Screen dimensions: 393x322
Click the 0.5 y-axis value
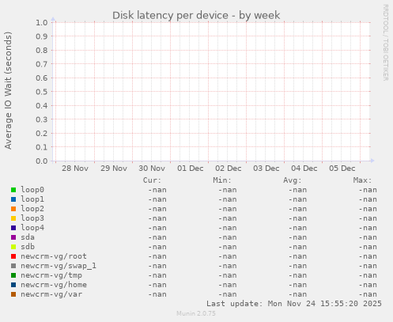pyautogui.click(x=42, y=92)
